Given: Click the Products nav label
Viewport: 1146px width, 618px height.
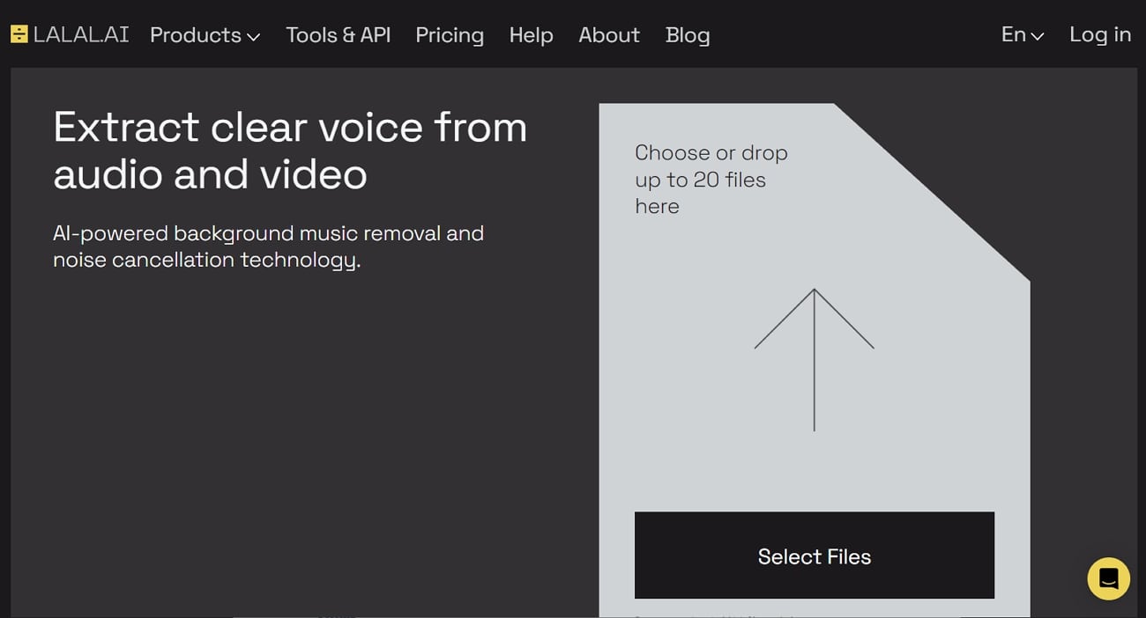Looking at the screenshot, I should [x=195, y=35].
